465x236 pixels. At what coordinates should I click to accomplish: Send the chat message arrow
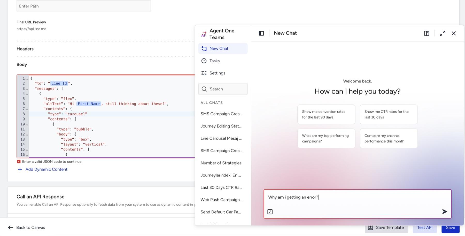pos(445,212)
